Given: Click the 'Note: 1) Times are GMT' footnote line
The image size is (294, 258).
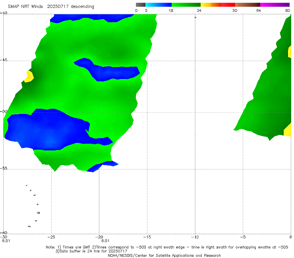Looking at the screenshot, I should (x=167, y=247).
